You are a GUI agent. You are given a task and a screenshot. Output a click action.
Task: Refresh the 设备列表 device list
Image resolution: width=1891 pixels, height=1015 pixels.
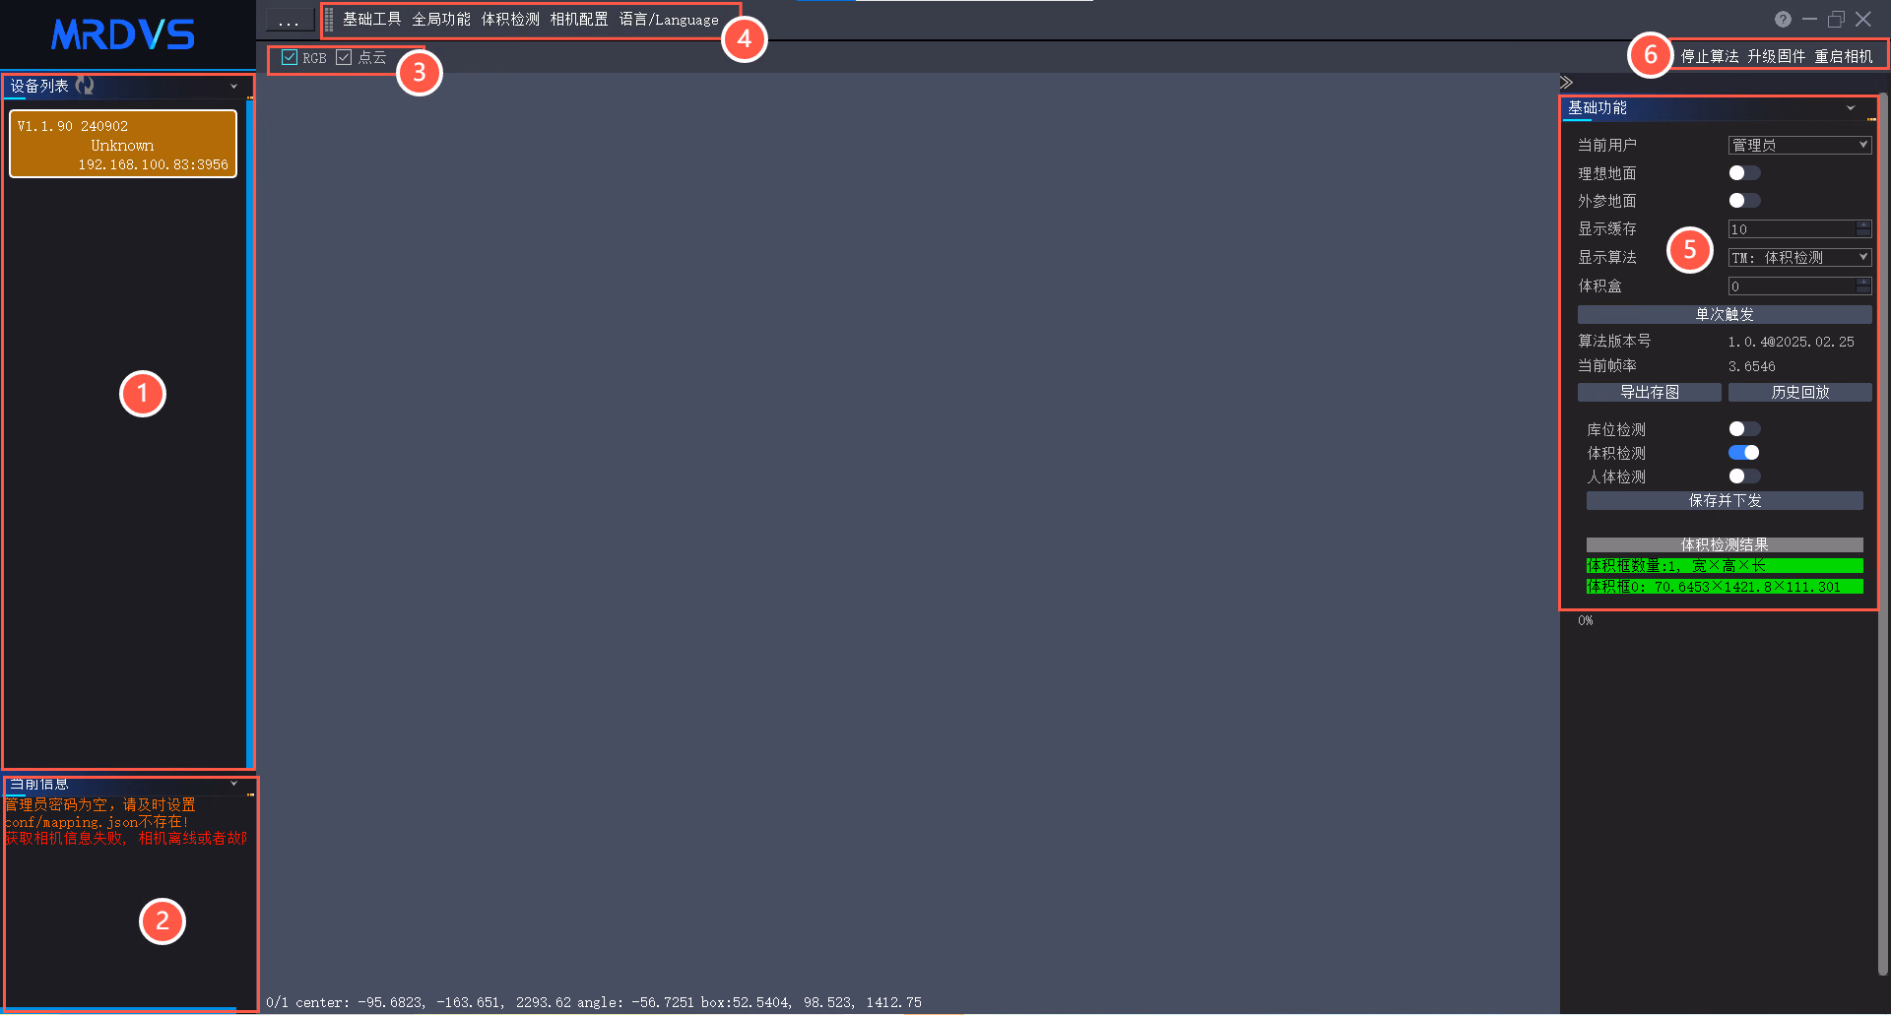click(85, 86)
